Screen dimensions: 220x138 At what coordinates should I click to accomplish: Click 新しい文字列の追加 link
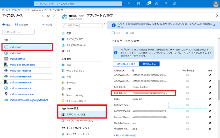pyautogui.click(x=125, y=135)
